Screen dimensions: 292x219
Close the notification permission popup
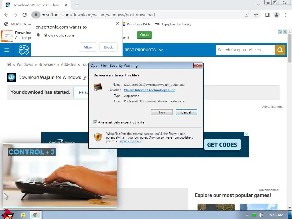tap(118, 23)
